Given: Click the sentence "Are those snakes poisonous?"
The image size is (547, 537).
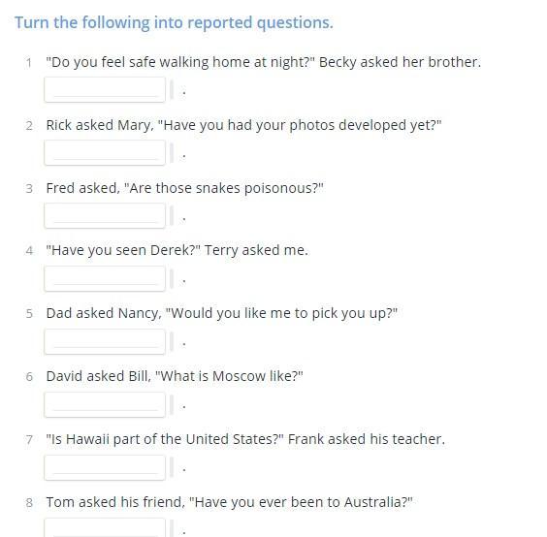Looking at the screenshot, I should (x=224, y=188).
